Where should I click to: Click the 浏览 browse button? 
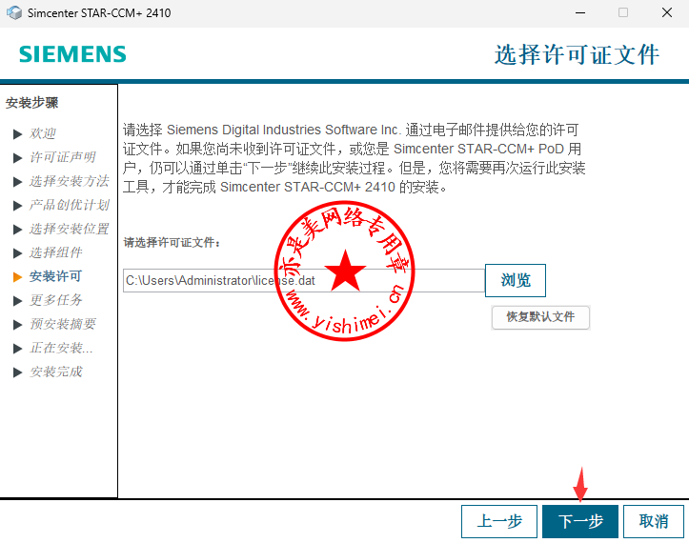[x=516, y=280]
